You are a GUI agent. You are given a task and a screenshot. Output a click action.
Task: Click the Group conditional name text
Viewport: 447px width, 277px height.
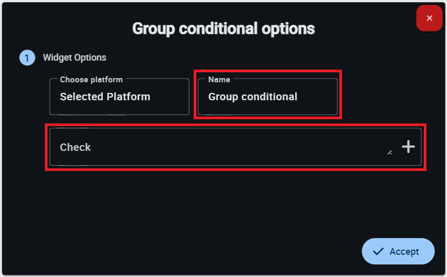(x=253, y=97)
